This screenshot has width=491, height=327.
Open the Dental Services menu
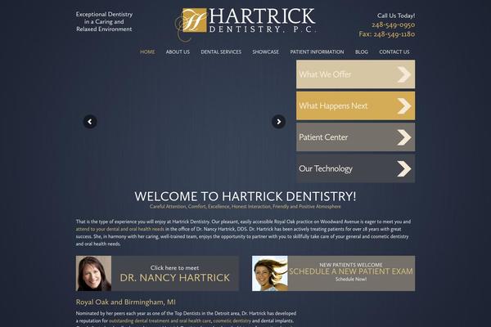(221, 52)
